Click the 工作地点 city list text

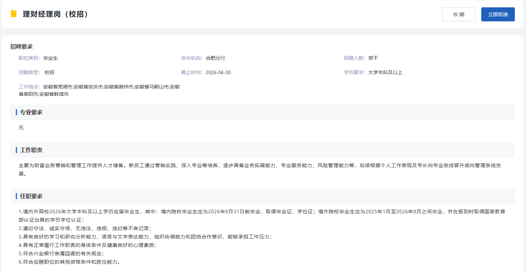pyautogui.click(x=111, y=87)
